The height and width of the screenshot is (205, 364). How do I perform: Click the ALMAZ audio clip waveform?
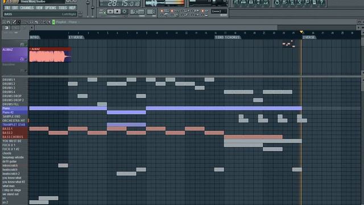(50, 56)
